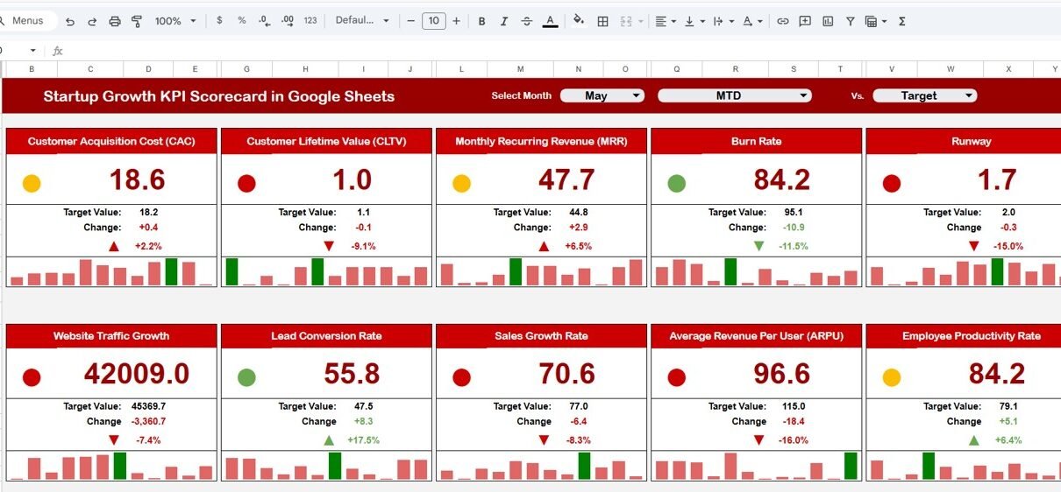Click the Menus search button
The width and height of the screenshot is (1061, 492).
pyautogui.click(x=26, y=21)
